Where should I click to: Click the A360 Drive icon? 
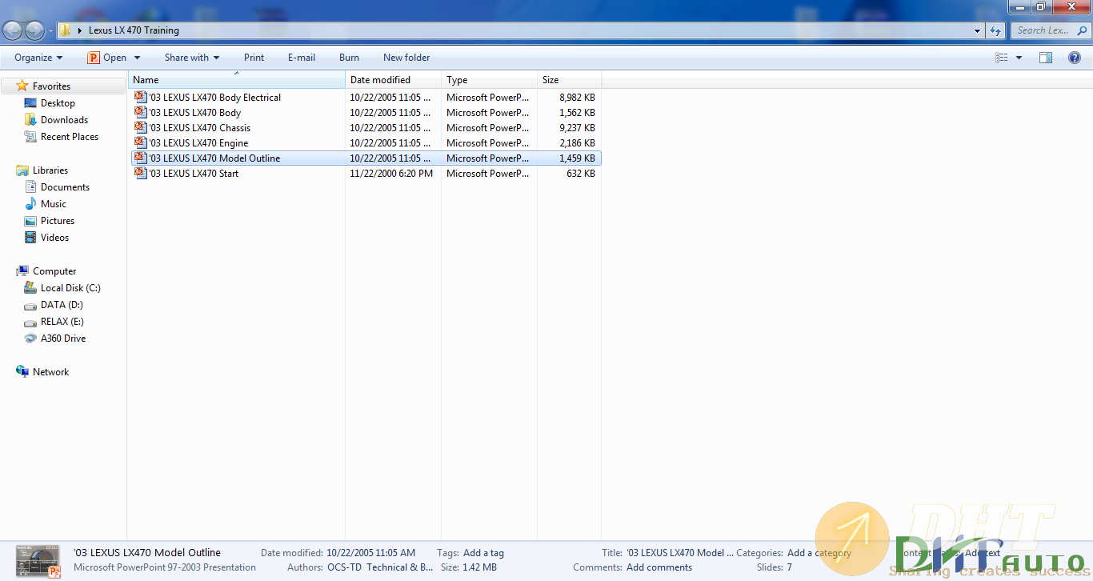pyautogui.click(x=30, y=339)
